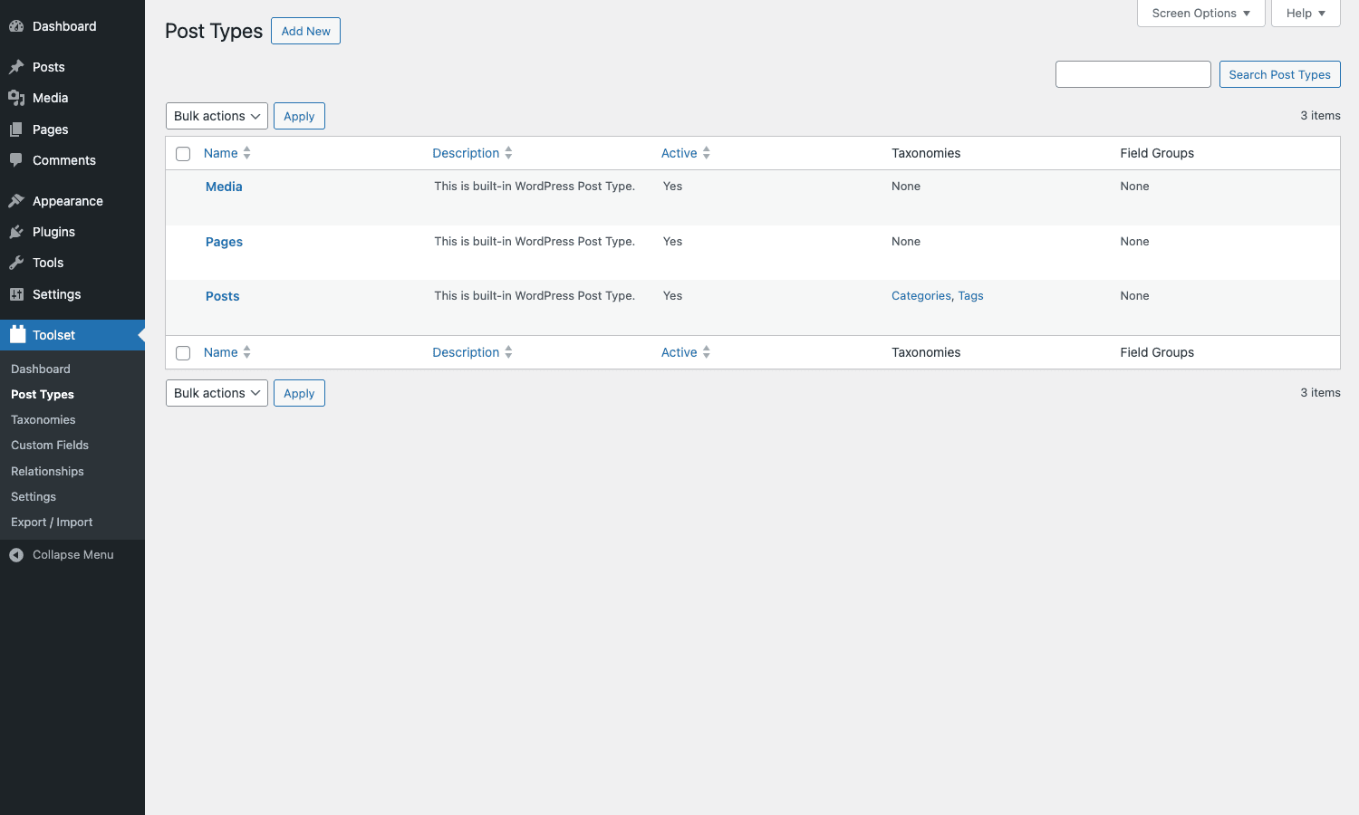Click the top Field Groups column header
1359x815 pixels.
coord(1157,153)
